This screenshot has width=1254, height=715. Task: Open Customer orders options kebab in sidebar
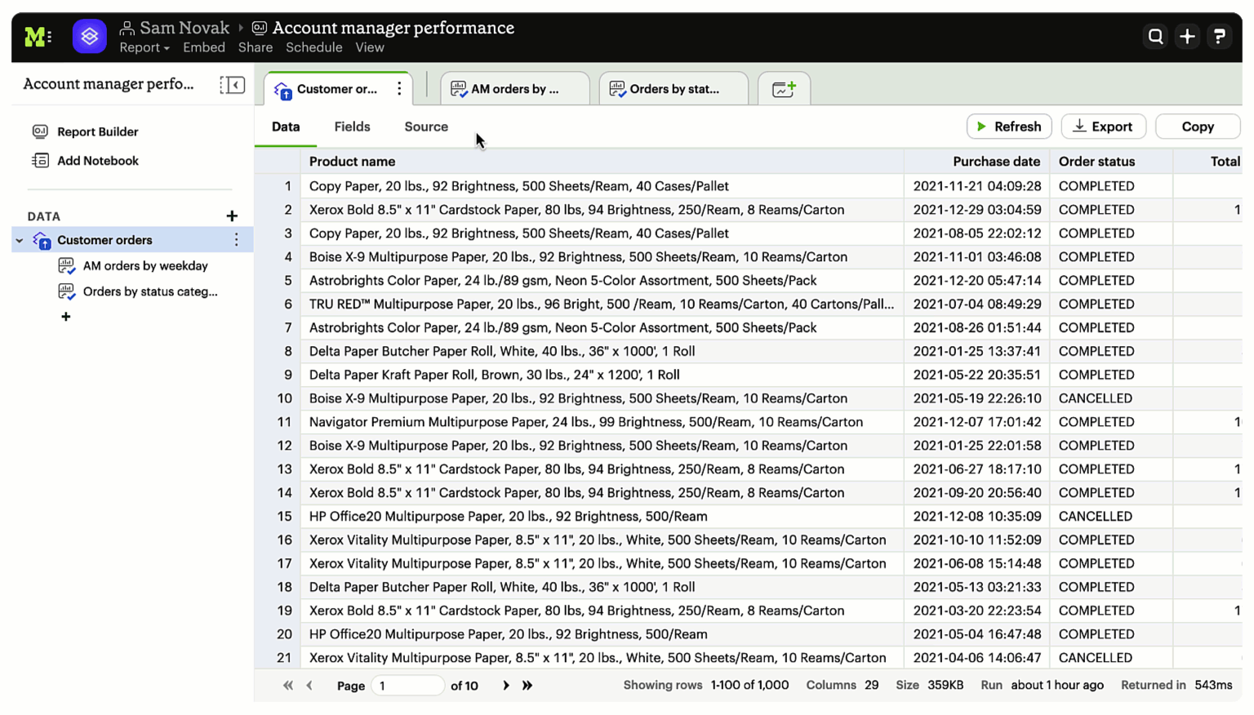click(237, 240)
